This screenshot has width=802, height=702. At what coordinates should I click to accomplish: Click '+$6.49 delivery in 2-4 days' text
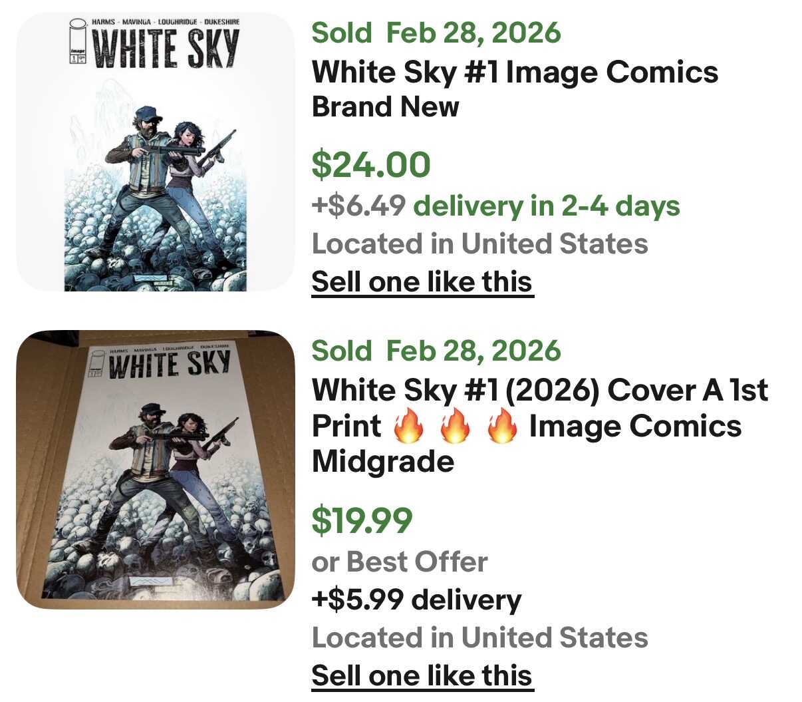tap(495, 206)
